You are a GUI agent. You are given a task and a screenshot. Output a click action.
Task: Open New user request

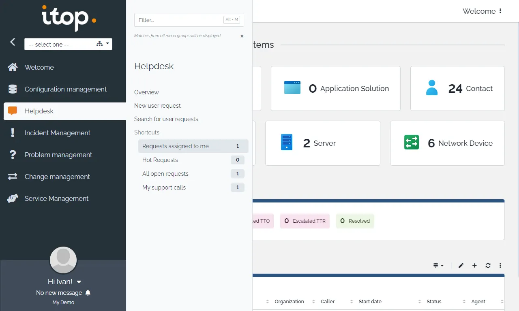(x=157, y=106)
